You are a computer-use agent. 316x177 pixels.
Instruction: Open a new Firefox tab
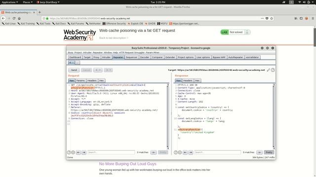click(x=39, y=12)
